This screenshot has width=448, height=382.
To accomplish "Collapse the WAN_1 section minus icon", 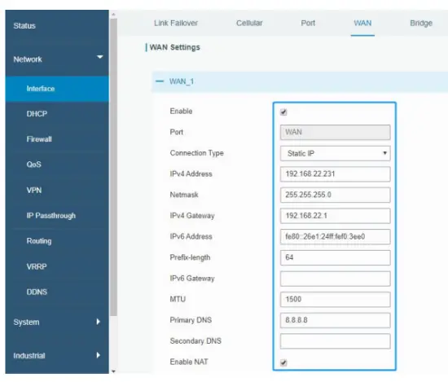I will pos(160,81).
